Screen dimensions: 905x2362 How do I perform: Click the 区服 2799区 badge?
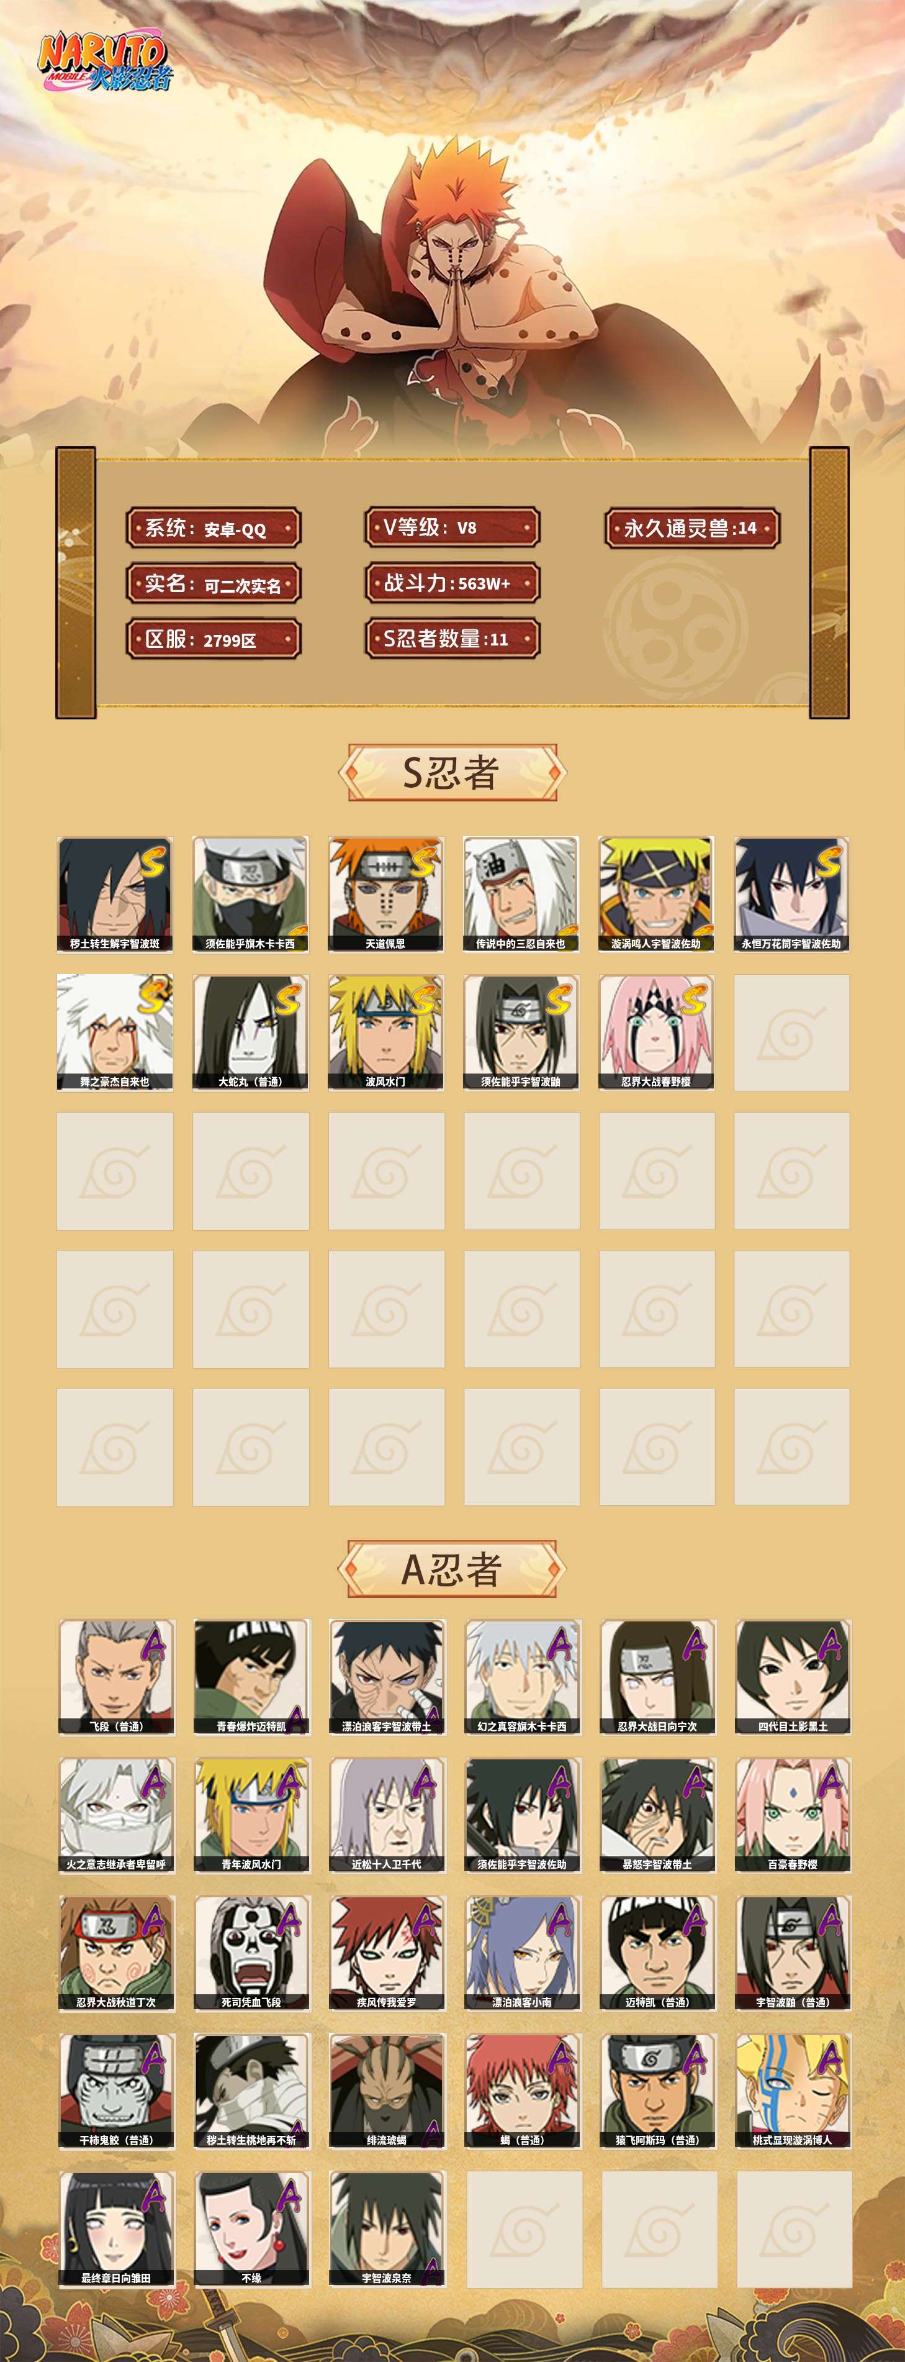214,639
